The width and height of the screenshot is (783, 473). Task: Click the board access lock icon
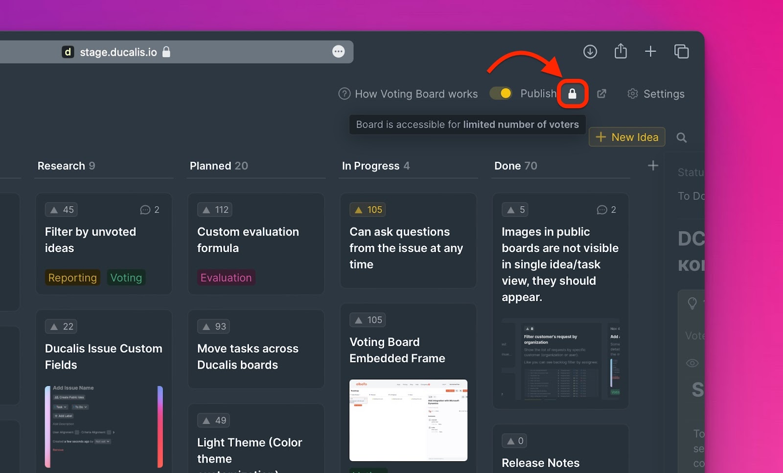[572, 94]
